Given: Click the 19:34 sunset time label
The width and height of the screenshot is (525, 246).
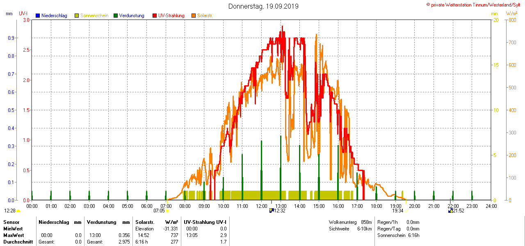Looking at the screenshot, I should pyautogui.click(x=398, y=211).
